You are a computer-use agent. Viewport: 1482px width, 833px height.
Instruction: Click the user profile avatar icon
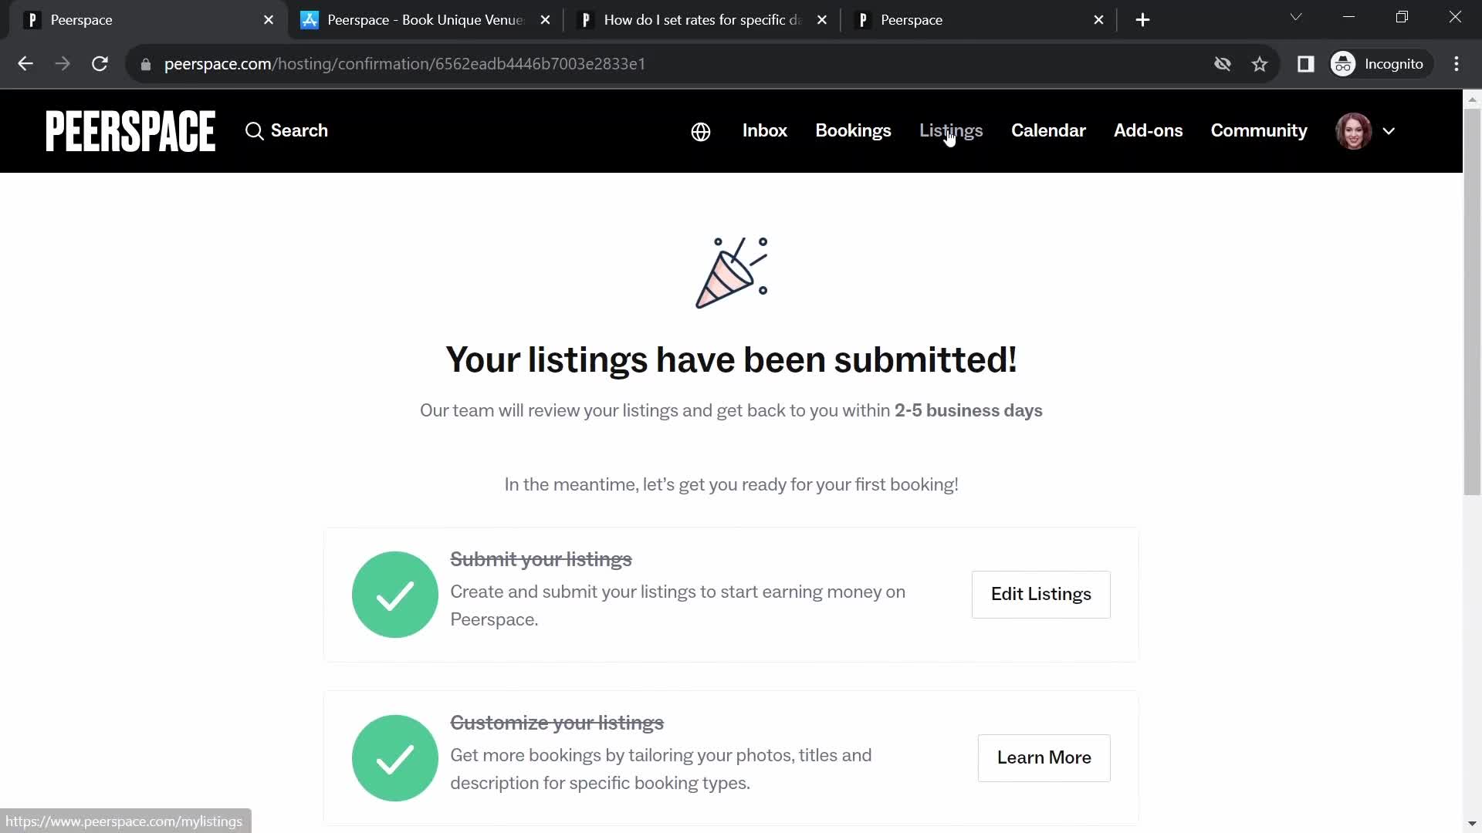coord(1355,130)
